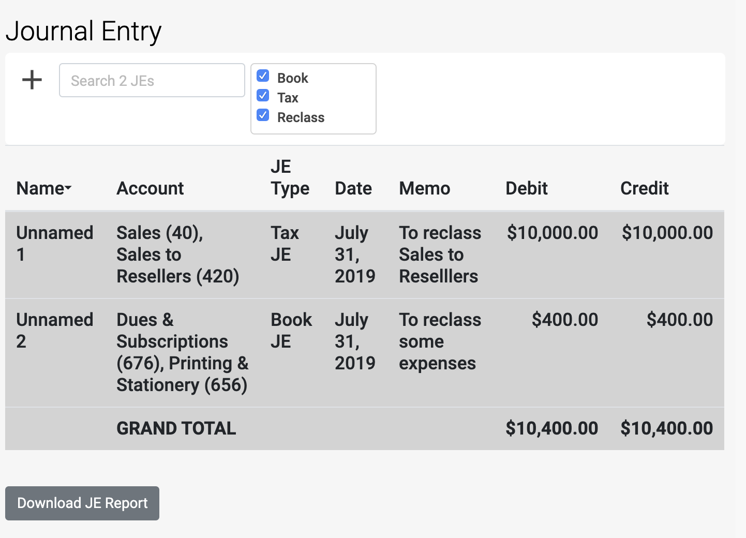Click the Search 2 JEs field
Image resolution: width=746 pixels, height=538 pixels.
pos(152,81)
